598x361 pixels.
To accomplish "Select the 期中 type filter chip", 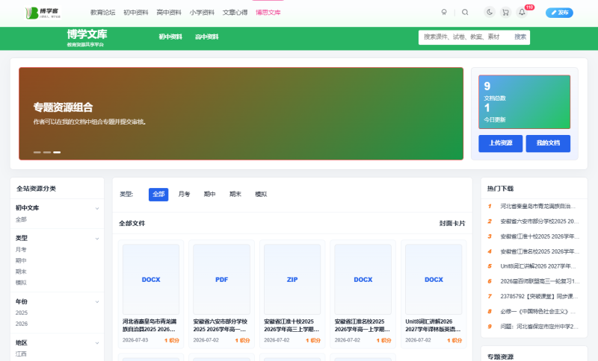I will click(x=209, y=195).
